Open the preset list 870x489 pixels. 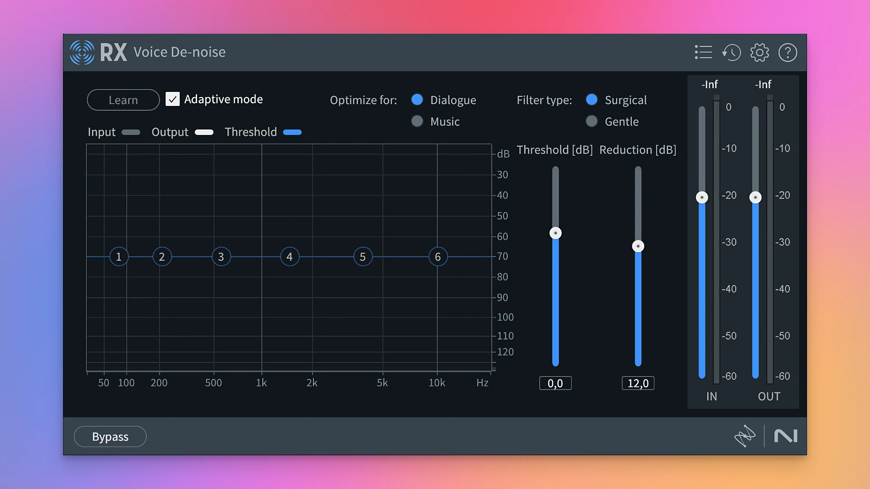pos(703,52)
